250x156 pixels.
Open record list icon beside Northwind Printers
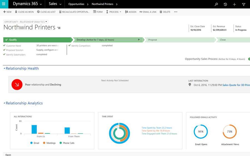59,28
